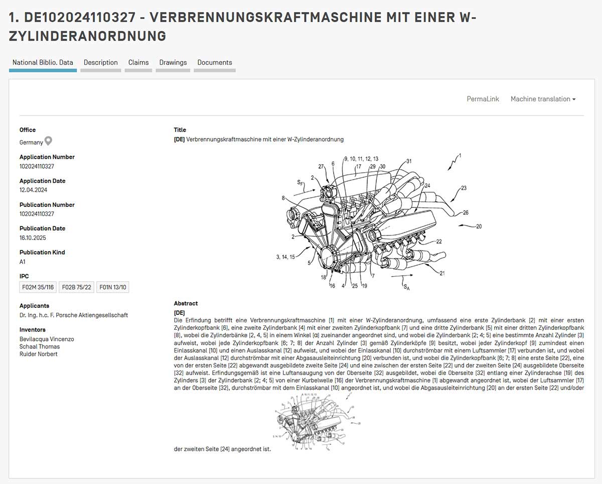Select inventor name Schaal Thomas
602x484 pixels.
pos(40,347)
